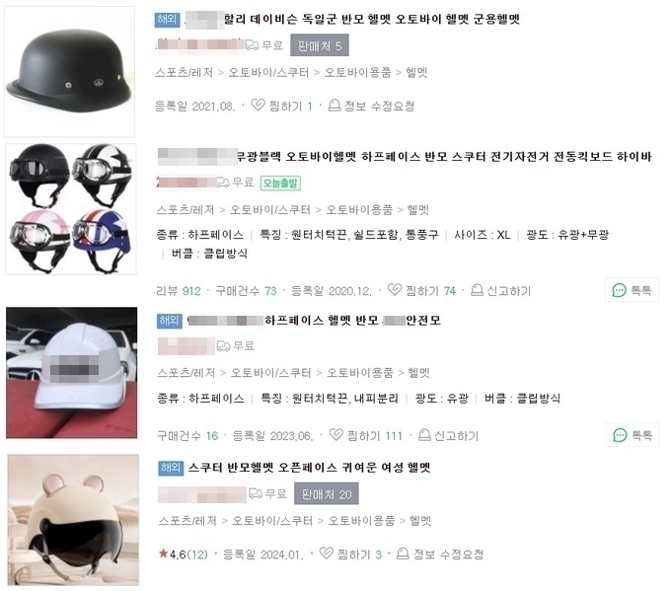Open the matte black German helmet thumbnail
Screen dimensions: 671x591
coord(69,71)
